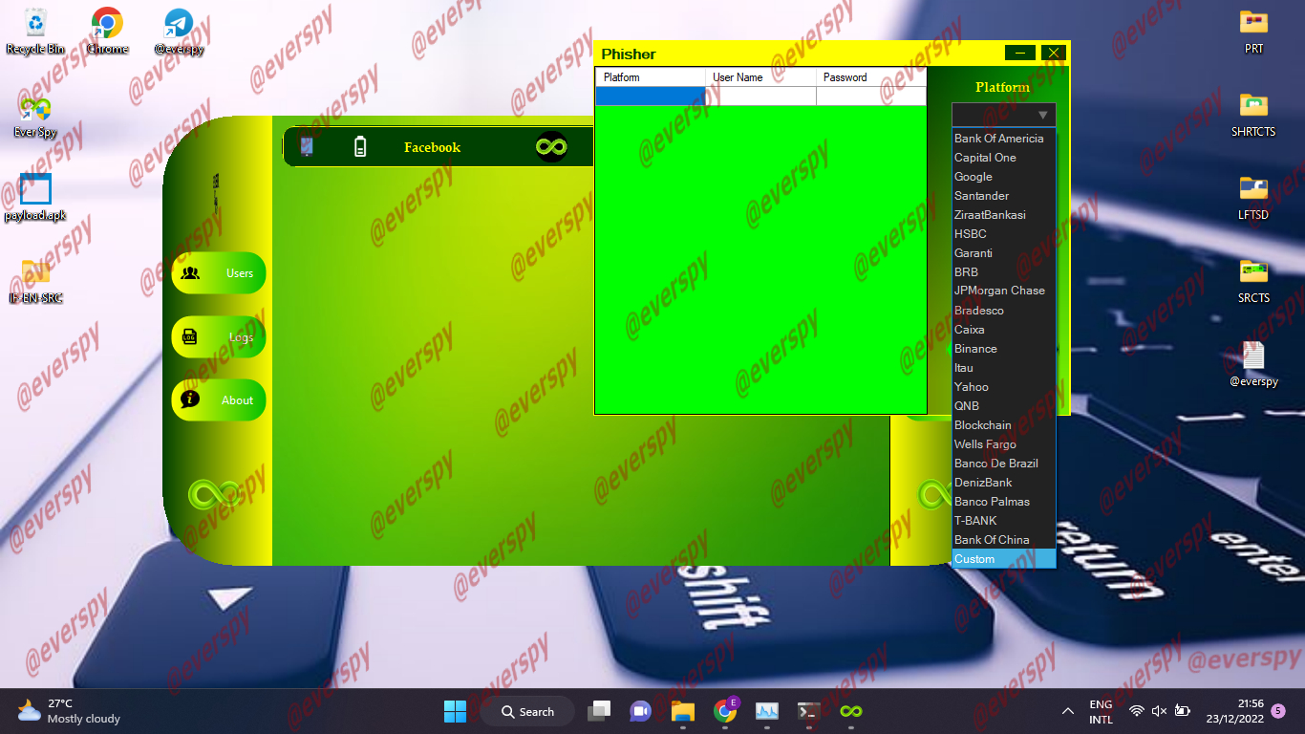Choose Bank Of China in the dropdown list
Image resolution: width=1305 pixels, height=734 pixels.
1003,540
